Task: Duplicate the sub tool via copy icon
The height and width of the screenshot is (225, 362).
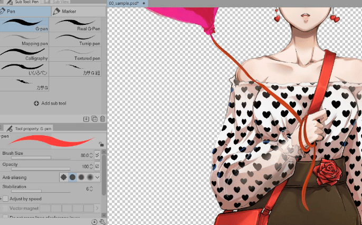Action: (94, 119)
